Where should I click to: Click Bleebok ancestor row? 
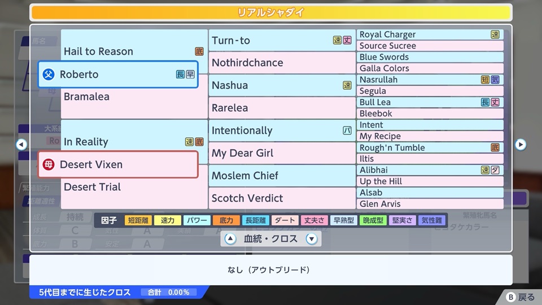tap(430, 114)
